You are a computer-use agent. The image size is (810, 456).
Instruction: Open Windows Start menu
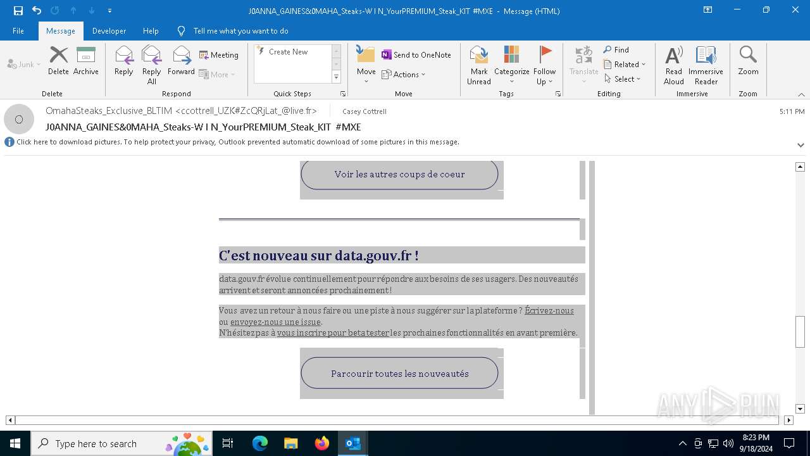click(x=15, y=443)
